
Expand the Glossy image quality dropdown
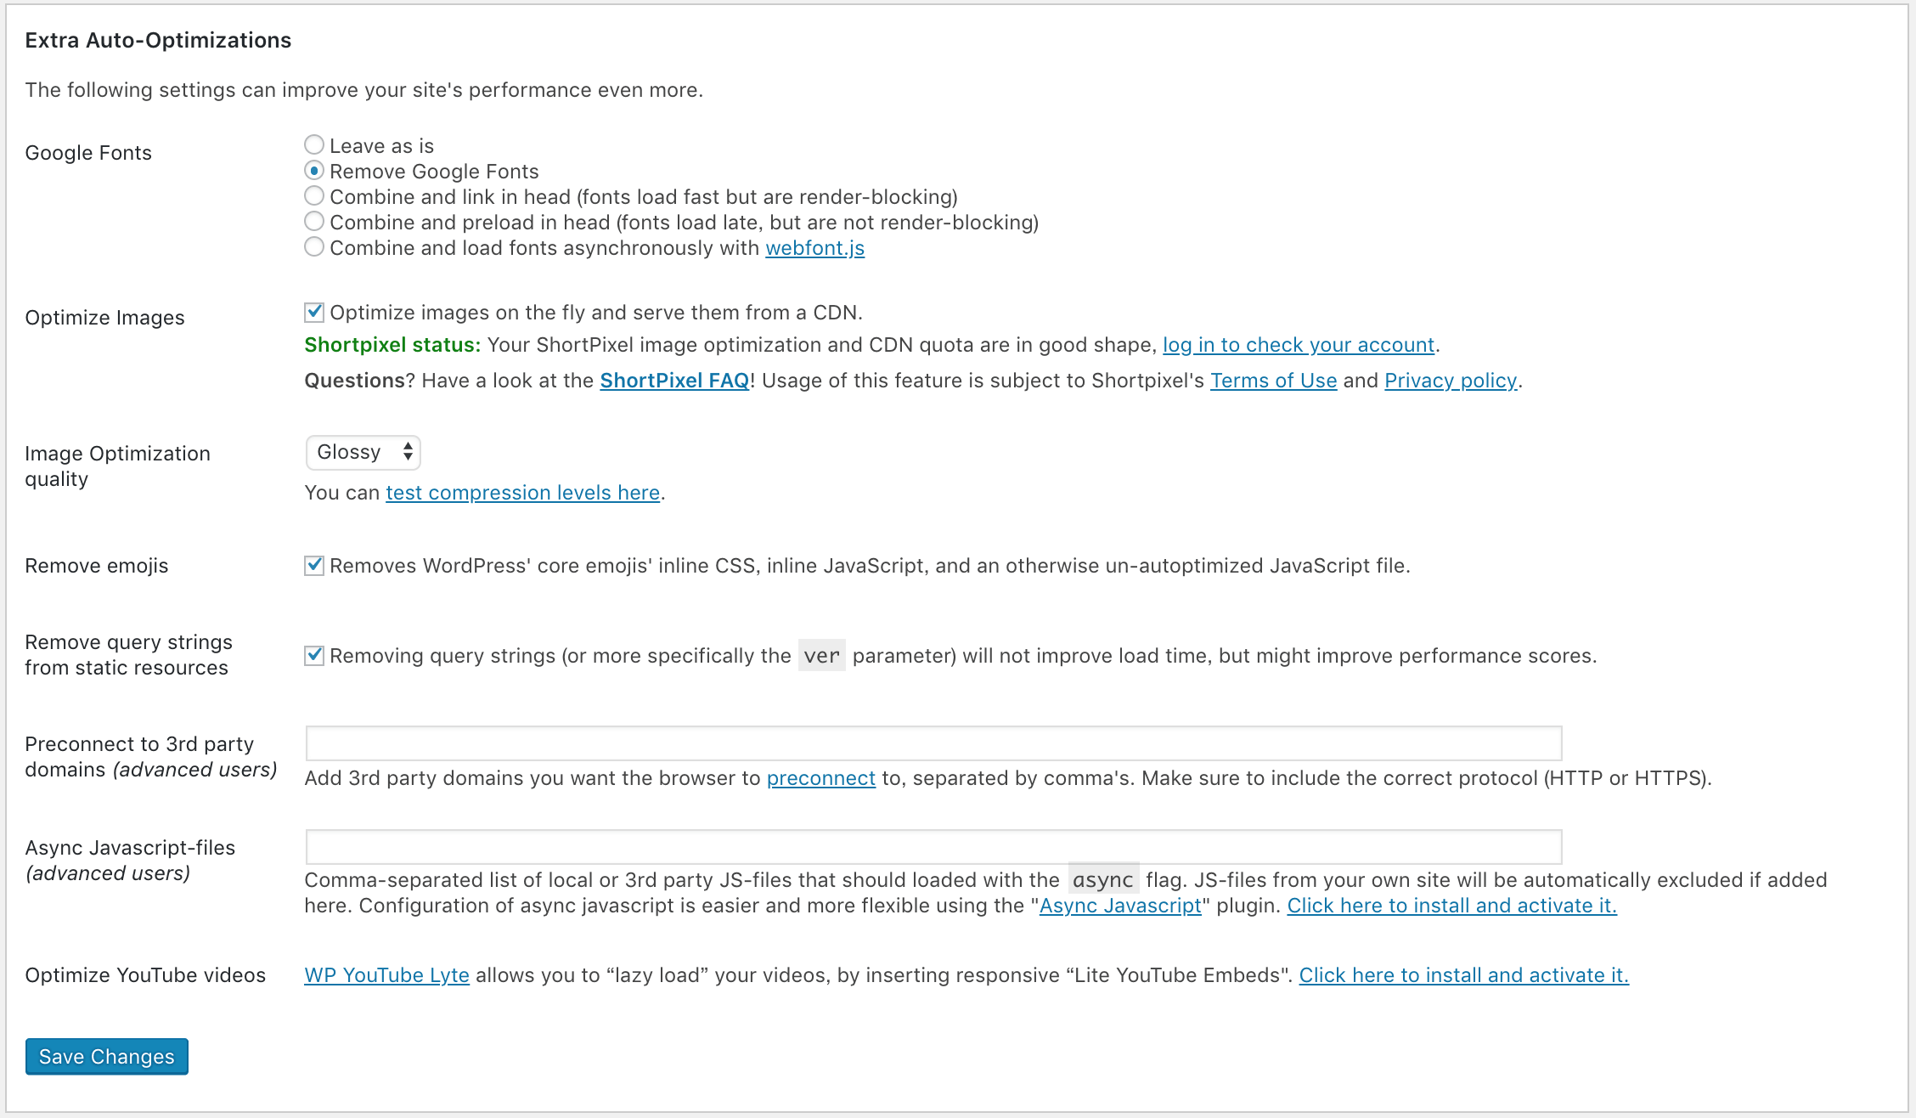tap(363, 452)
